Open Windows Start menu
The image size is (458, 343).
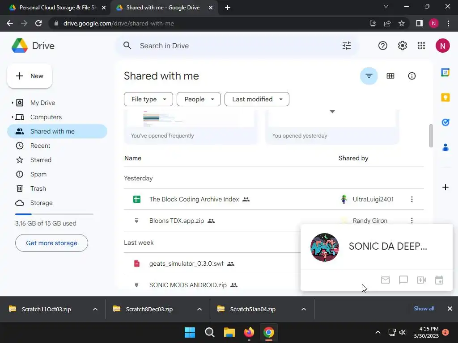[x=190, y=332]
